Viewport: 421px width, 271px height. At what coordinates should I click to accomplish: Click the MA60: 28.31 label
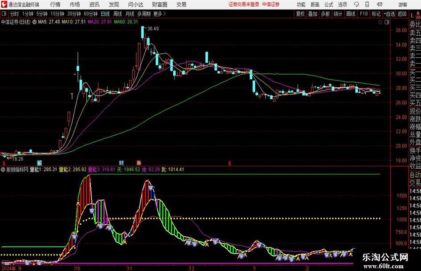pos(126,22)
